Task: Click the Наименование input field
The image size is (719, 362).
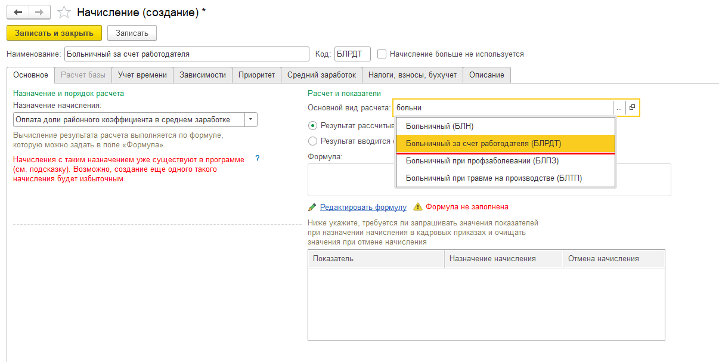Action: 186,54
